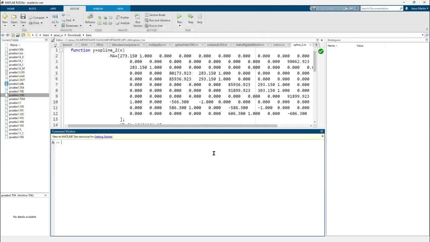Switch to the HOME ribbon tab
This screenshot has width=430, height=242.
[11, 9]
